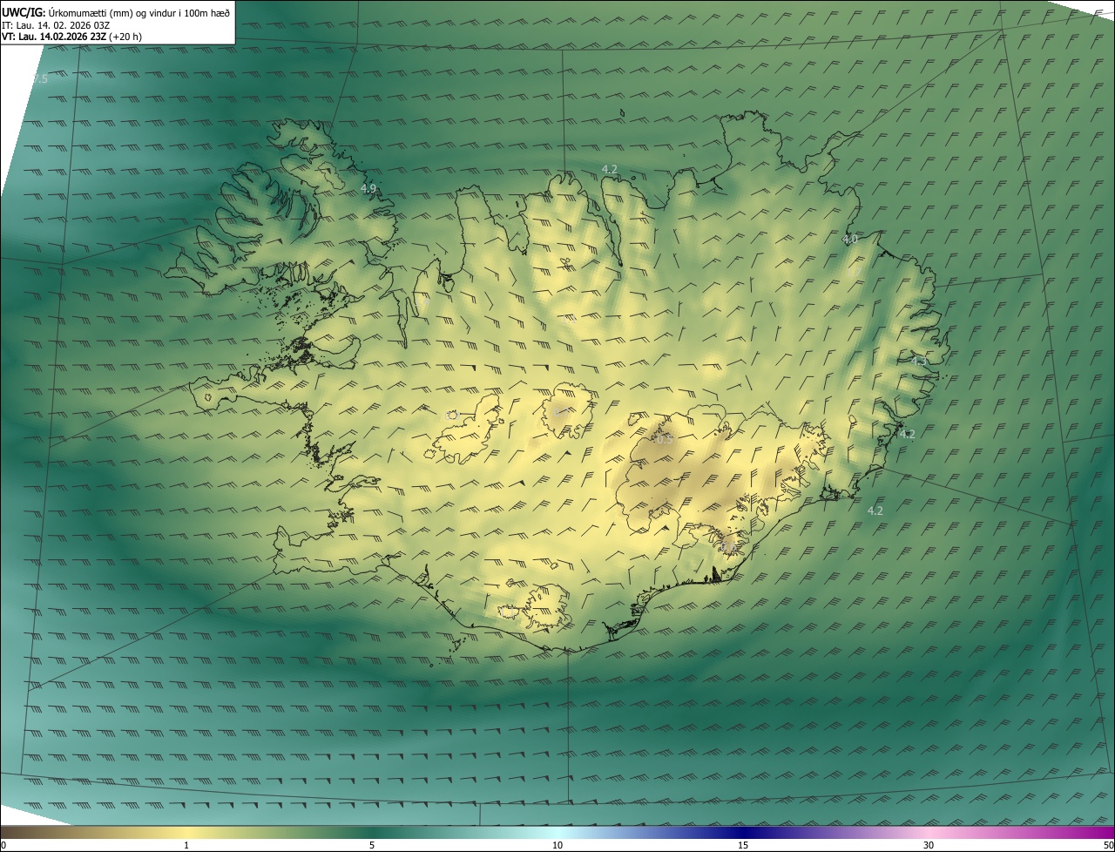Click the colorbar tick label 50
Screen dimensions: 1115x852
pos(1108,845)
